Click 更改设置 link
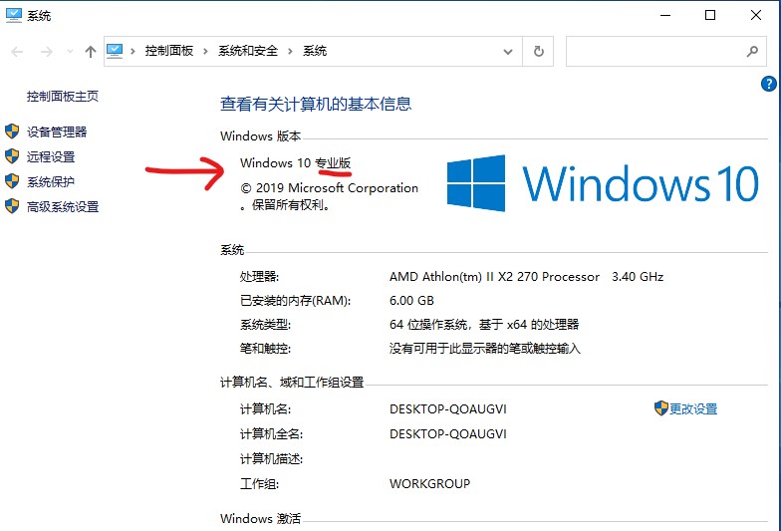The width and height of the screenshot is (781, 531). click(693, 408)
